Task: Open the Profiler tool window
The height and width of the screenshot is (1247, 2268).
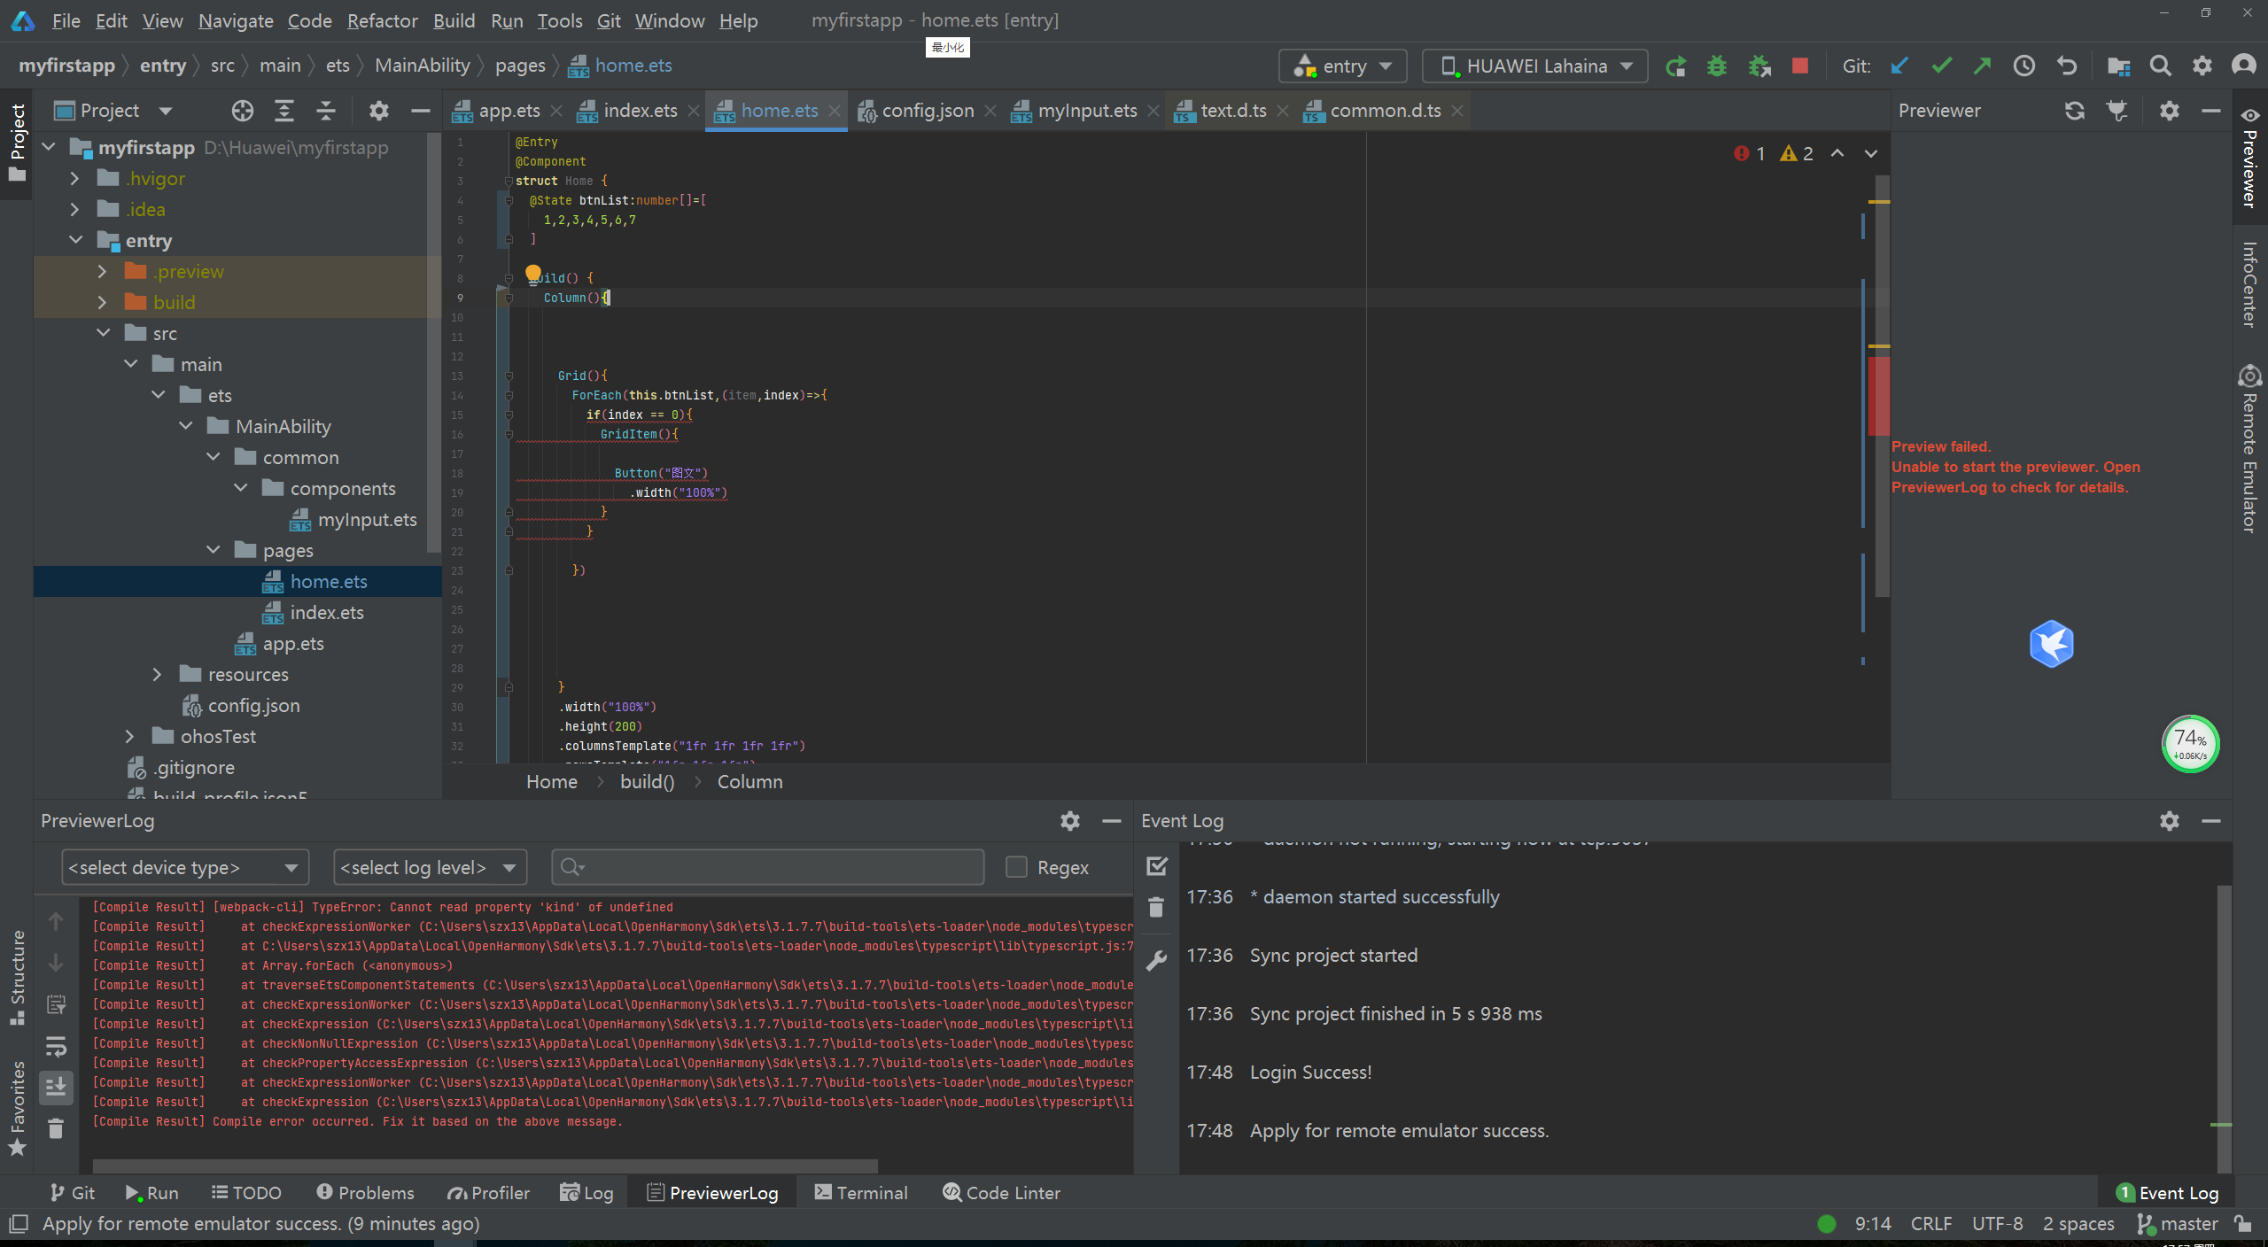Action: click(x=488, y=1193)
